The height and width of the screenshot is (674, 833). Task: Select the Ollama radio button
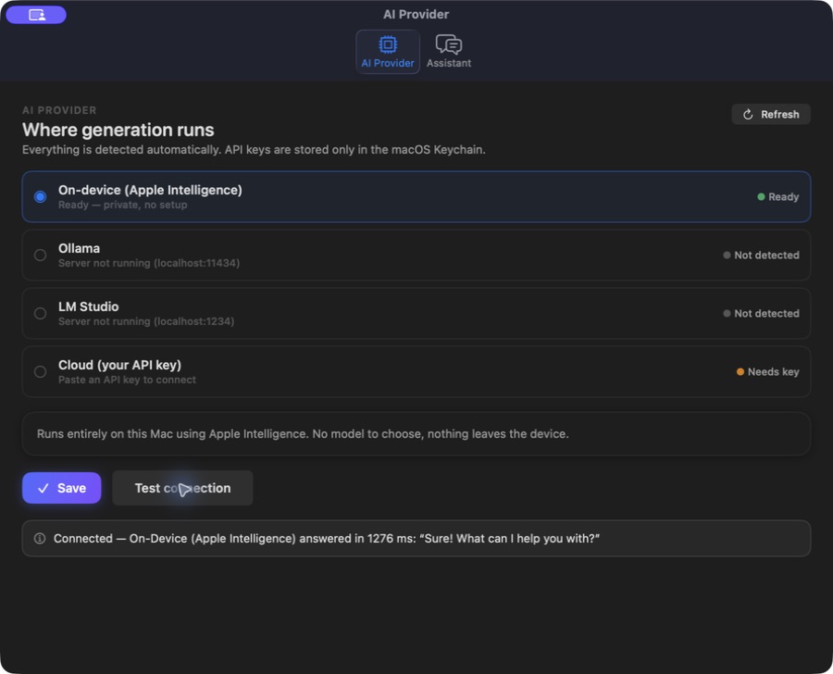[40, 256]
